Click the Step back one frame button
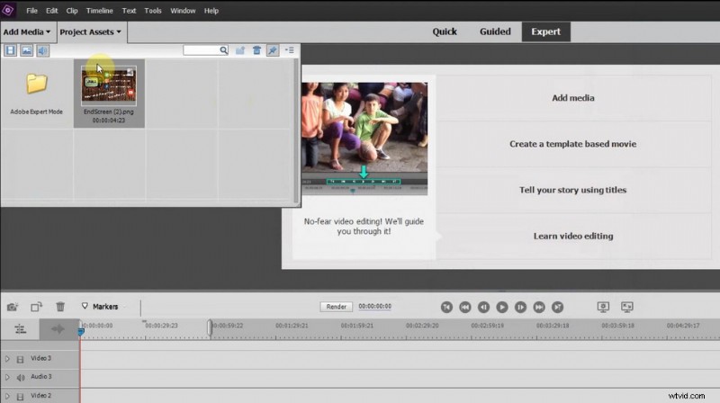The height and width of the screenshot is (403, 720). coord(483,307)
